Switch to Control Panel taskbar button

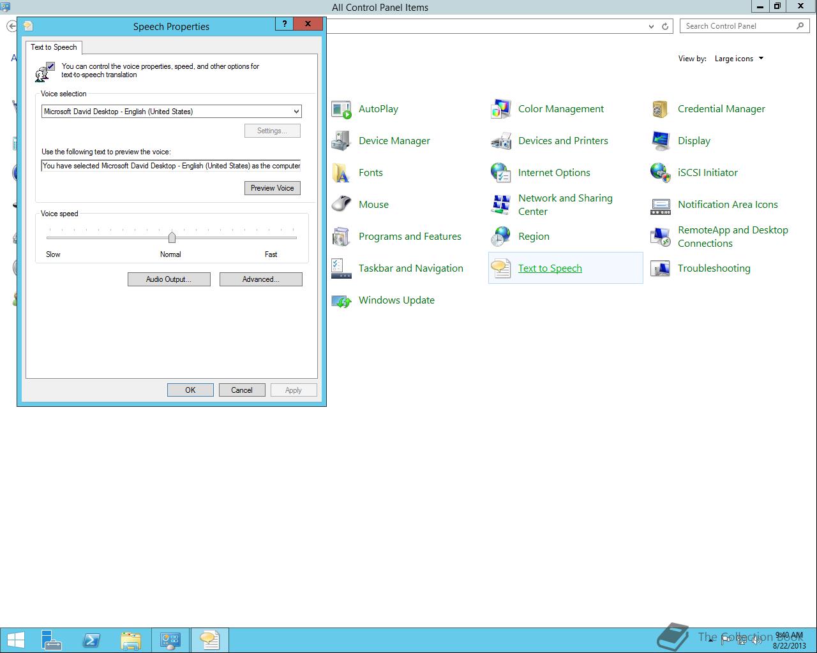point(170,640)
